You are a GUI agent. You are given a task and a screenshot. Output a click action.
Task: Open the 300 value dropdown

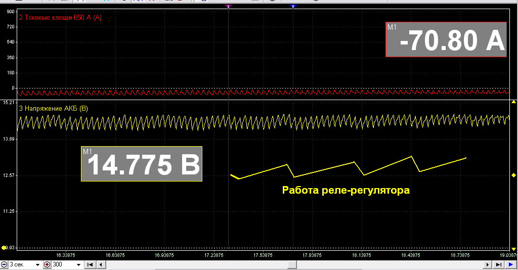(78, 265)
